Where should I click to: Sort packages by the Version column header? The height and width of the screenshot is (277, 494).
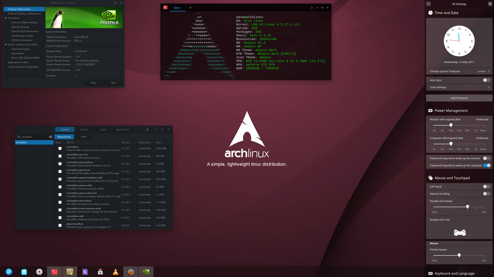point(126,143)
